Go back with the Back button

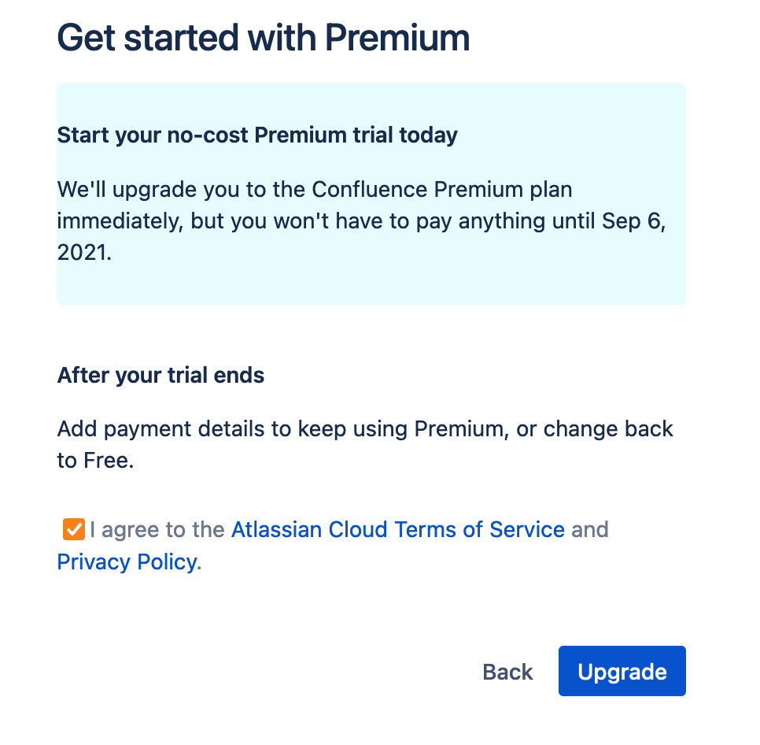pos(507,672)
